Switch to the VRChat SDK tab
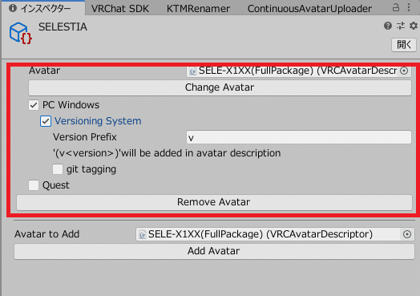The height and width of the screenshot is (296, 420). [119, 9]
